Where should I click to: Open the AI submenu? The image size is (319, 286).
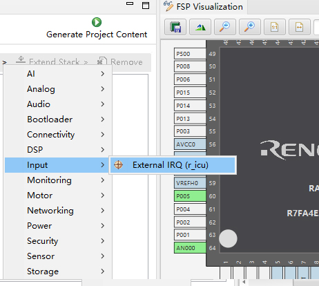coord(59,74)
